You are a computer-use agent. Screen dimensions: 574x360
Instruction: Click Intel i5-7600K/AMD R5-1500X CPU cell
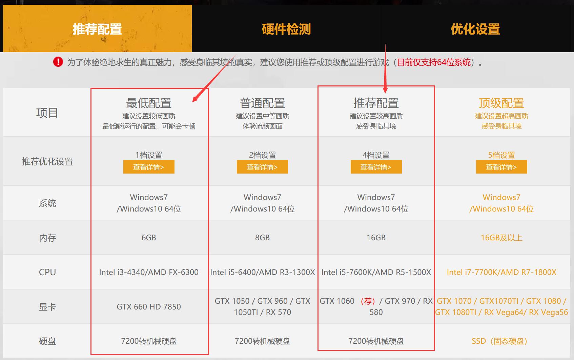pos(376,272)
